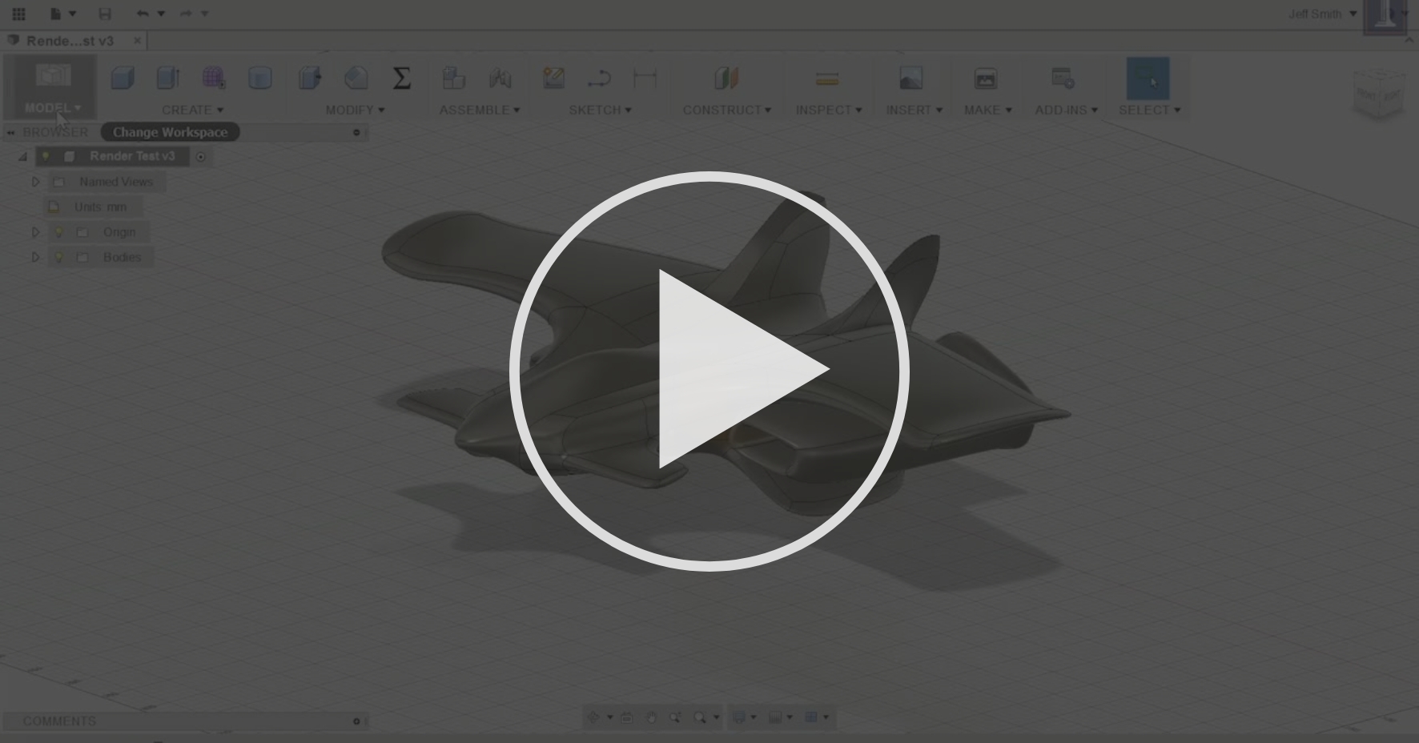Screen dimensions: 1419x743
Task: Click the Create Sketch icon
Action: pyautogui.click(x=553, y=78)
